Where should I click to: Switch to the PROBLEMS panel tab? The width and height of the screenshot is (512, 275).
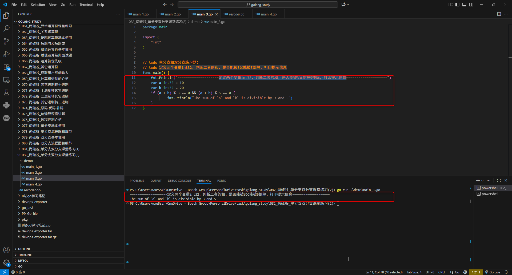(137, 181)
